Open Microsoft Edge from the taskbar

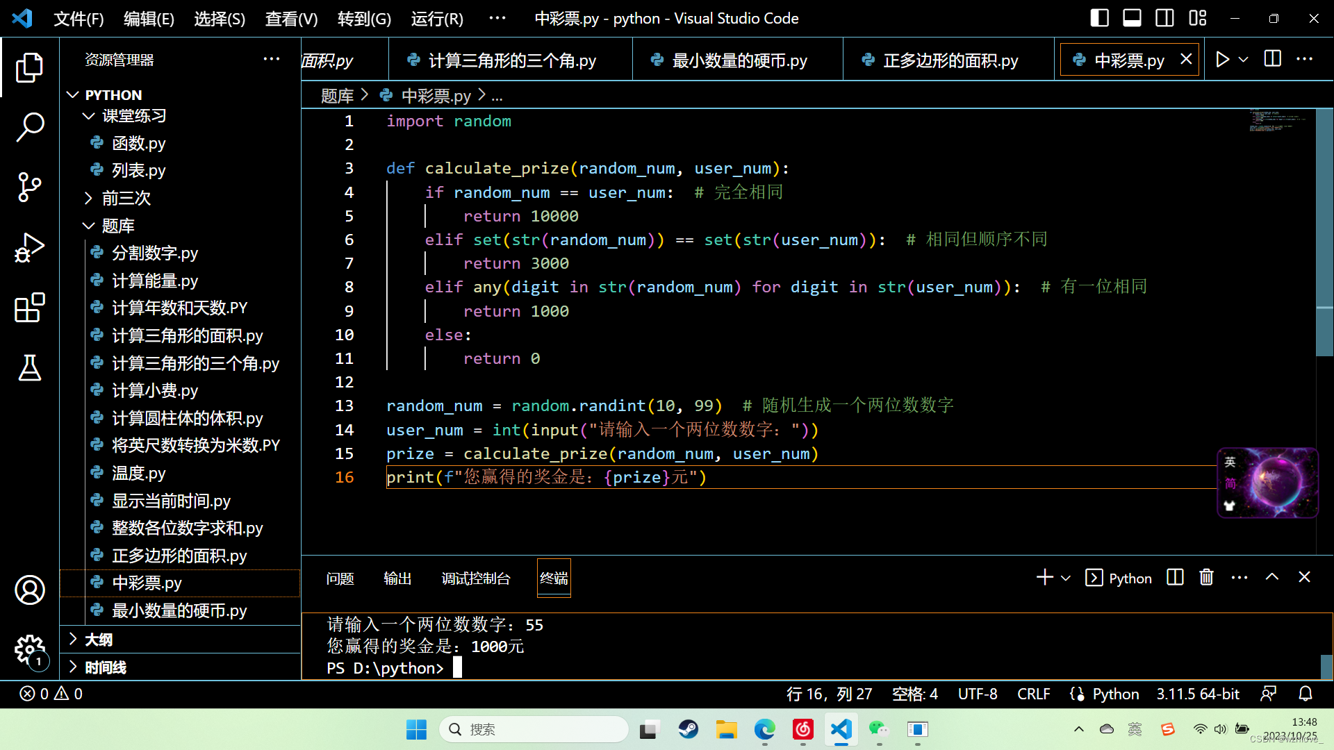(764, 729)
